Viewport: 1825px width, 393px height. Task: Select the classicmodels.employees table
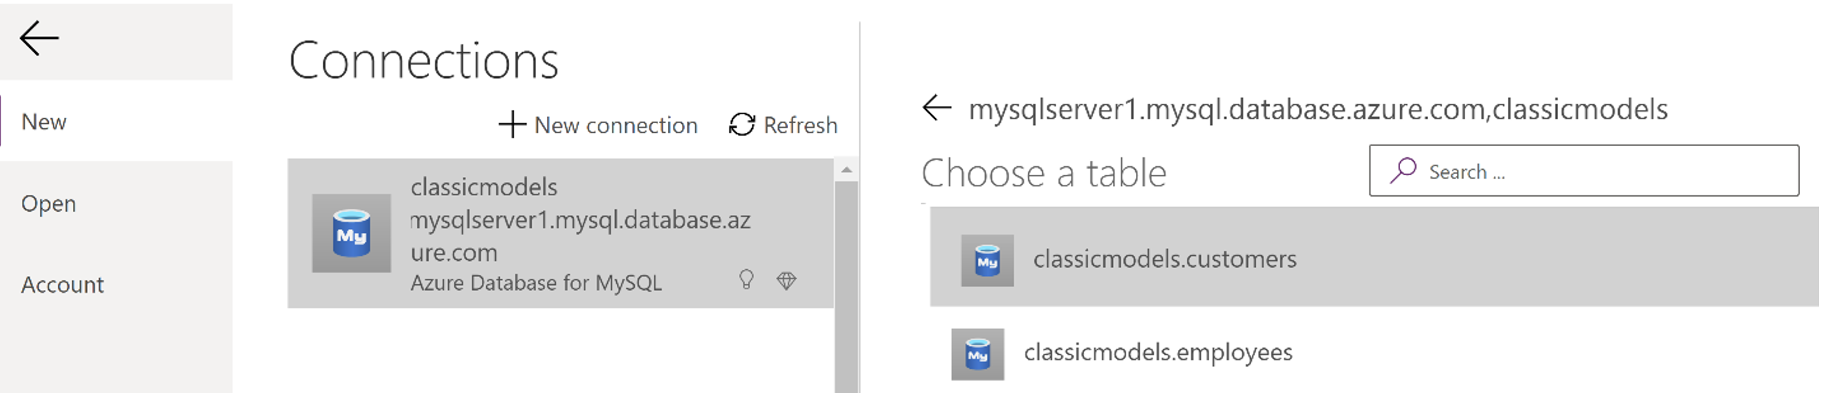1375,353
